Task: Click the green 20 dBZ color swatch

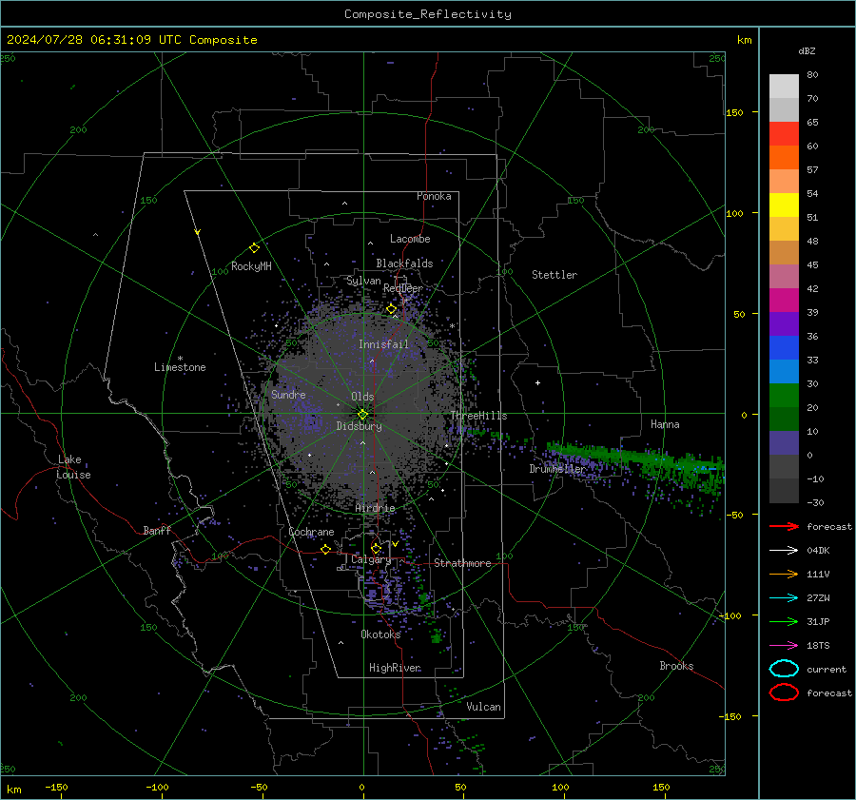Action: (784, 396)
